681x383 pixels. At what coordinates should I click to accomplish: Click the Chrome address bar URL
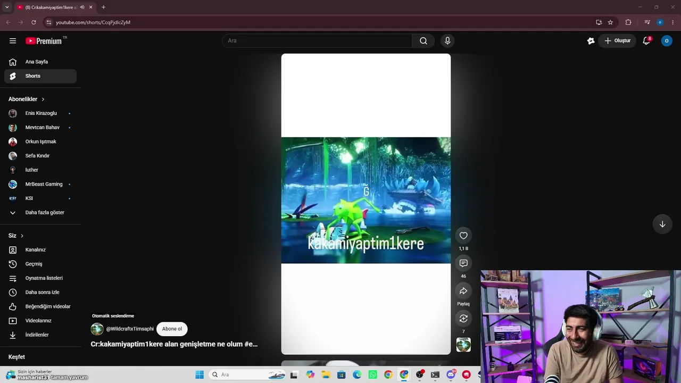pos(93,22)
